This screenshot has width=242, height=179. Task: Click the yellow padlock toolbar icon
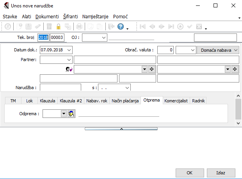59,27
